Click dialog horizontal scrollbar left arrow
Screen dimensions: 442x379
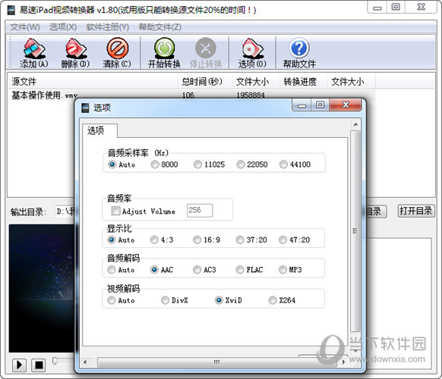85,362
